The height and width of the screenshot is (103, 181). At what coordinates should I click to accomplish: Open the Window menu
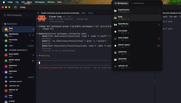click(51, 2)
